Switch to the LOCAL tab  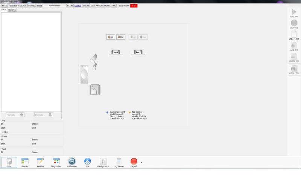coord(4,10)
